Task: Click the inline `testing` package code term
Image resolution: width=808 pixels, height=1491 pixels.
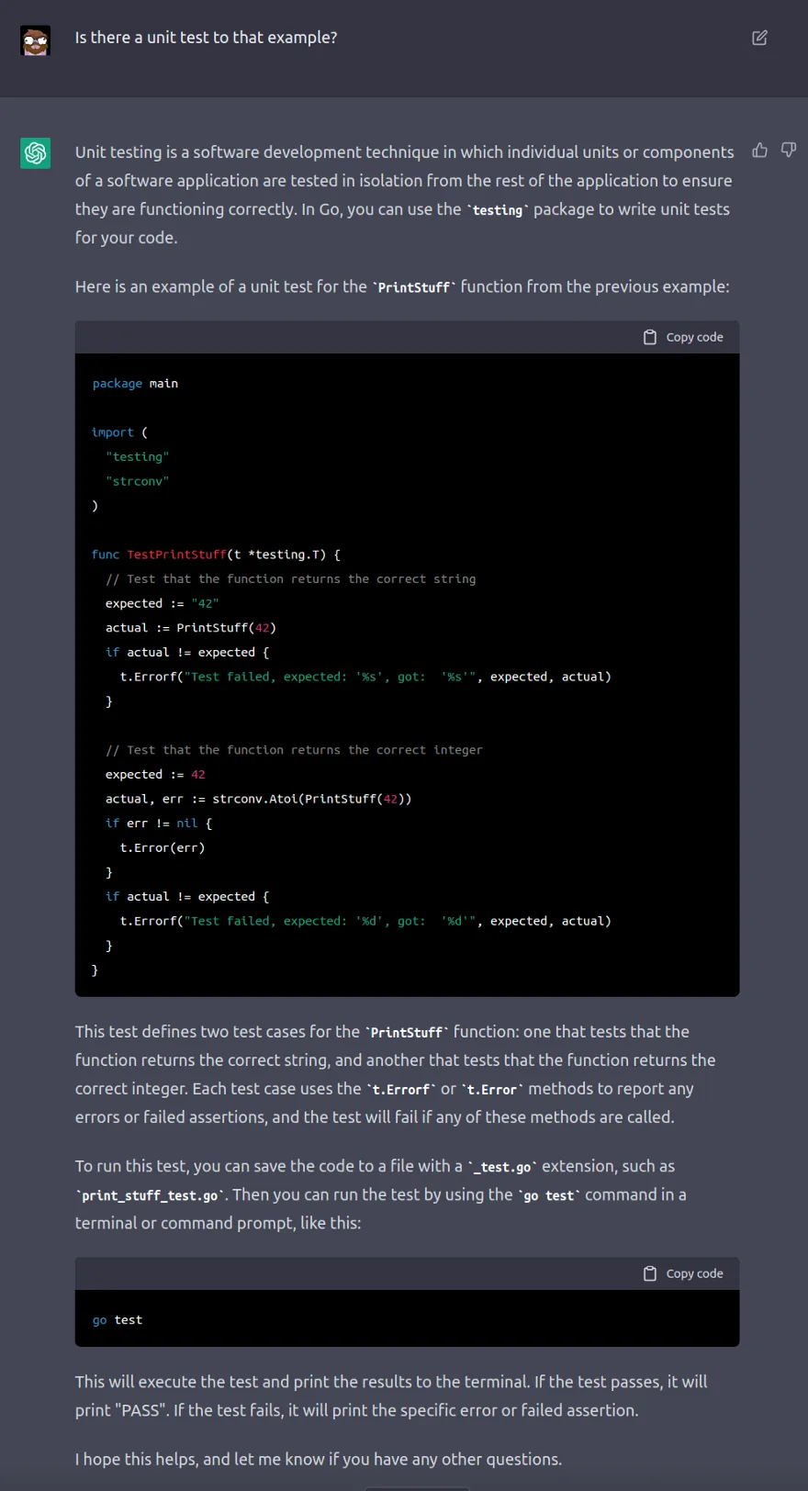Action: 497,210
